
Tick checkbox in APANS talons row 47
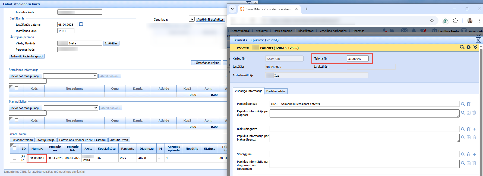[x=14, y=158]
